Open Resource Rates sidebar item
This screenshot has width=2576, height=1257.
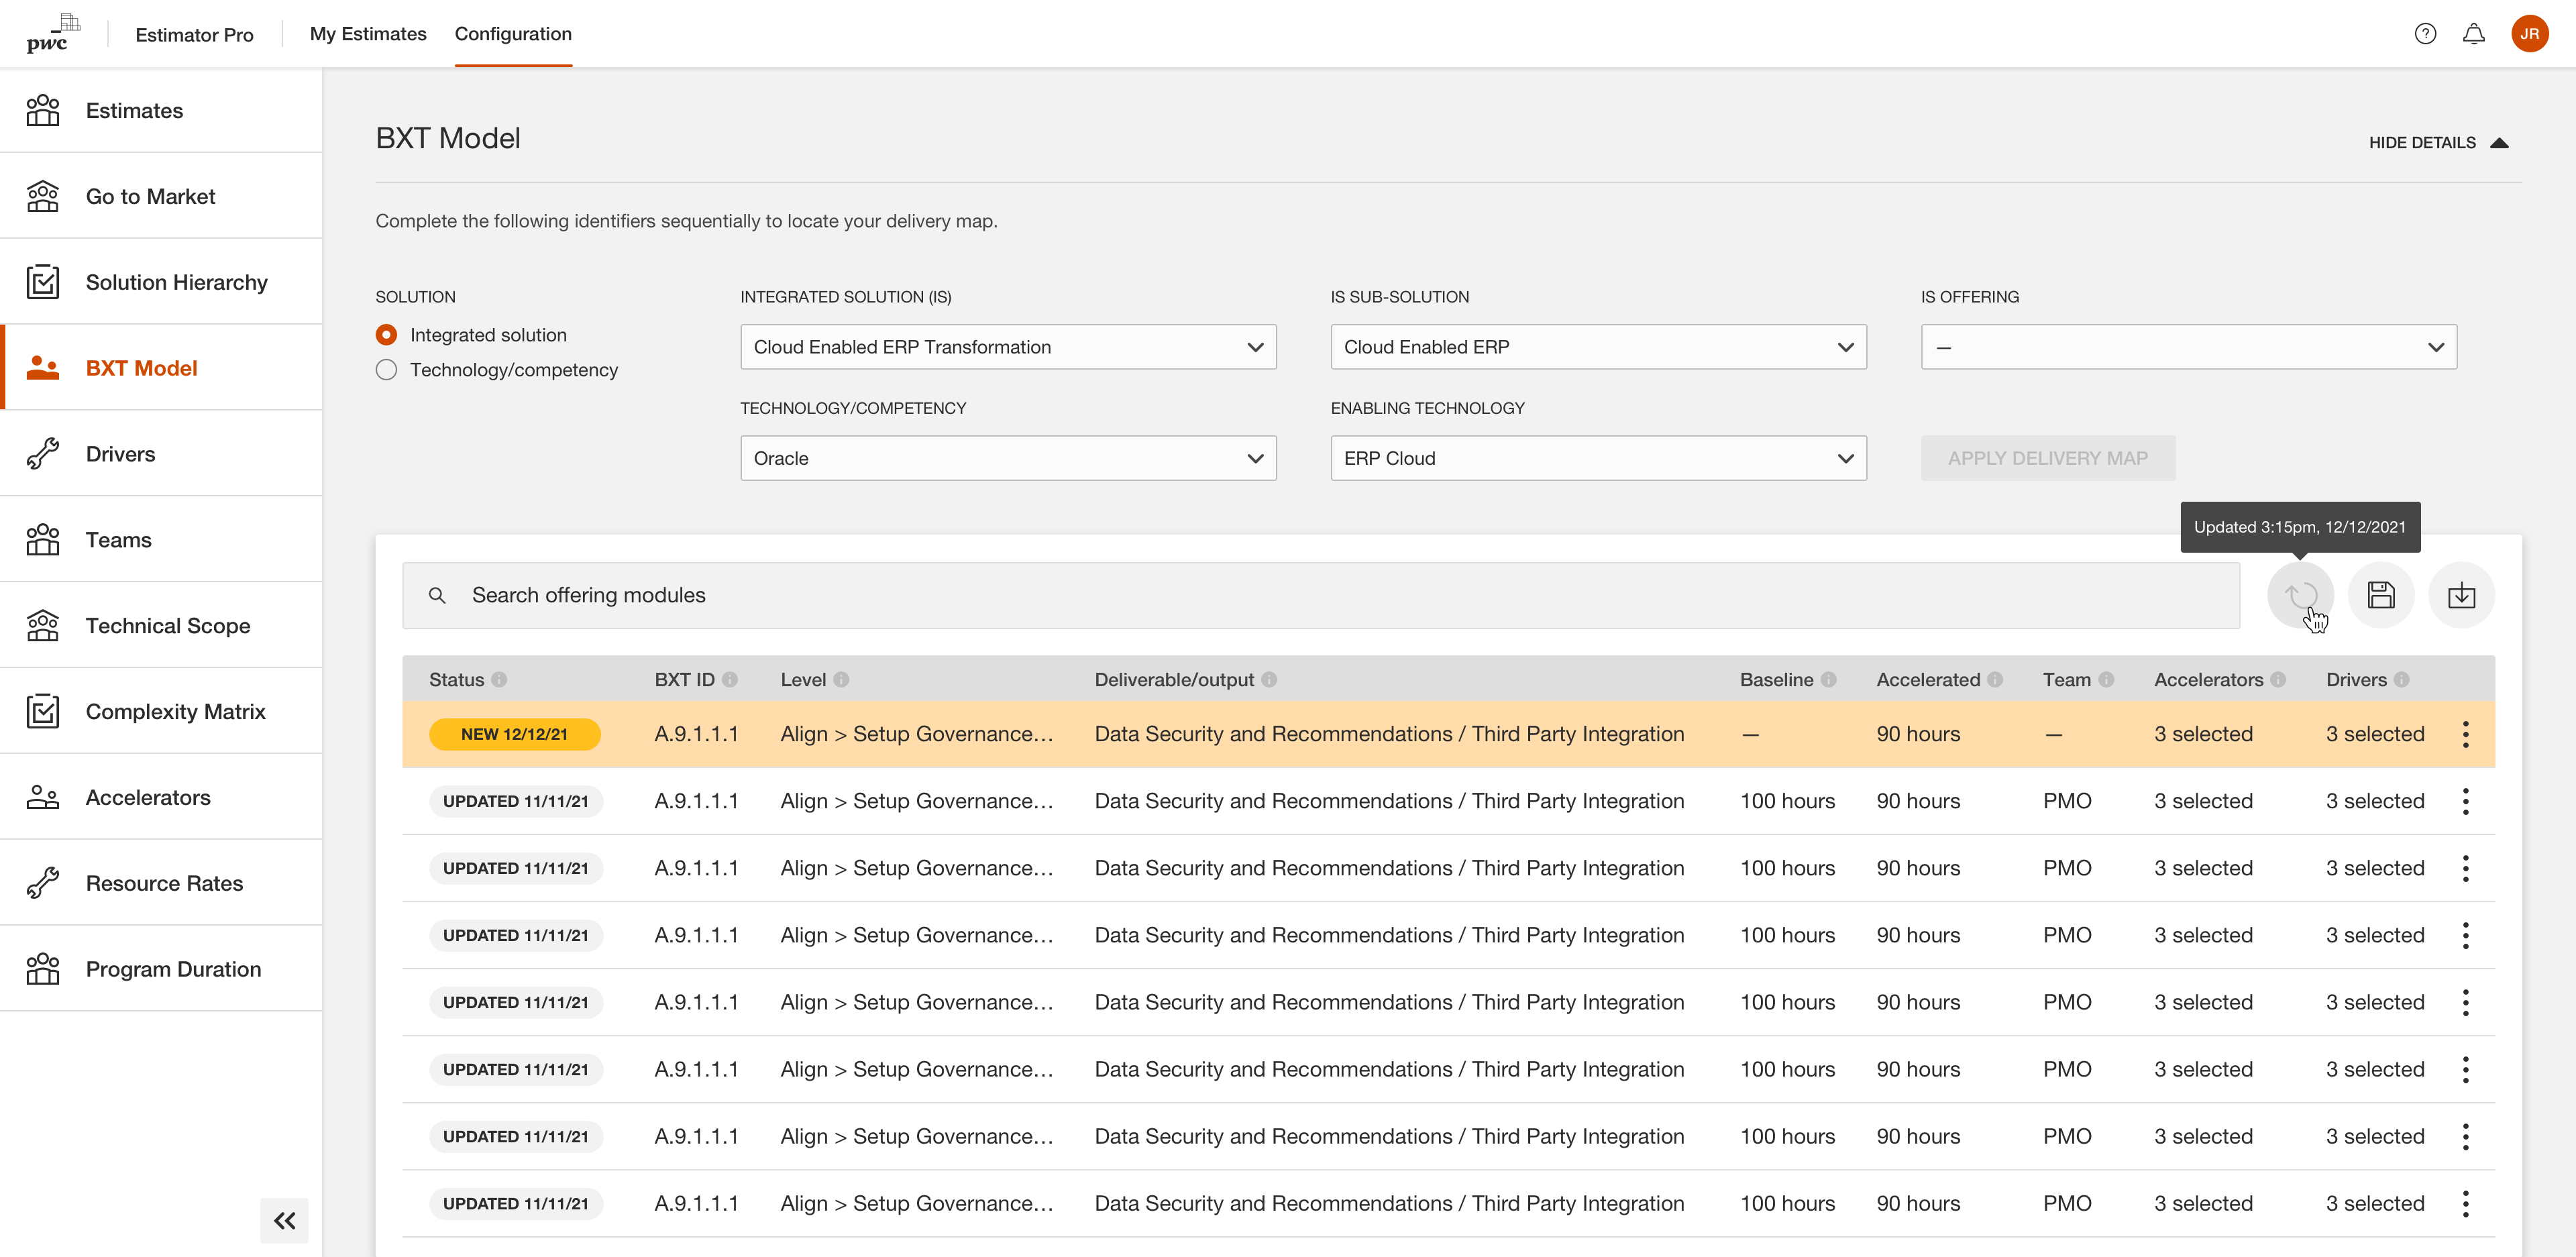tap(161, 883)
